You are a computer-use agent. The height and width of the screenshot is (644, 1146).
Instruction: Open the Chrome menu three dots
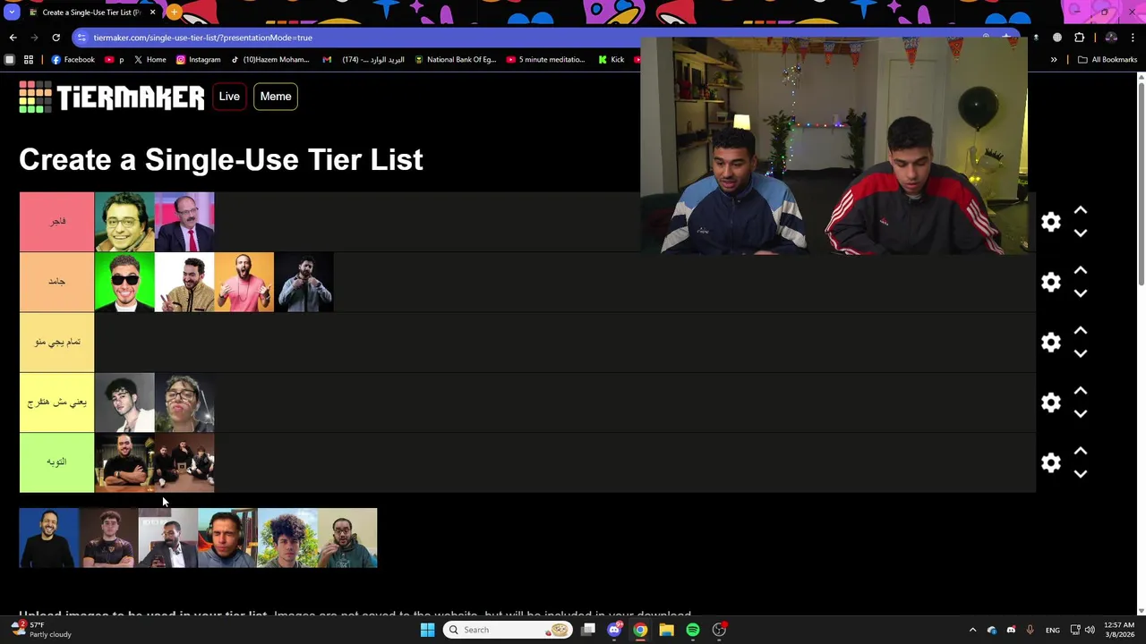coord(1133,38)
